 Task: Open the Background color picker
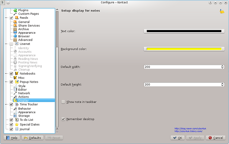pos(184,49)
